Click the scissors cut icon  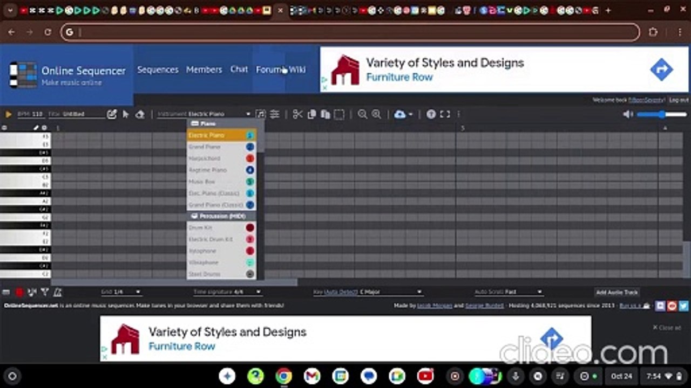[297, 114]
